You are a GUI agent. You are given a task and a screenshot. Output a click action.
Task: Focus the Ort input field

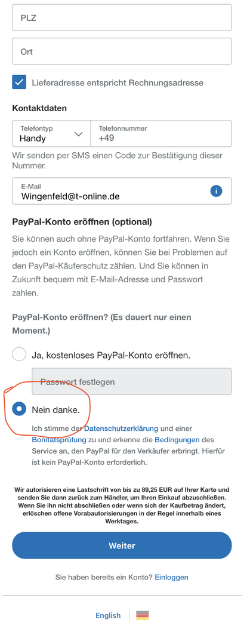pos(122,51)
